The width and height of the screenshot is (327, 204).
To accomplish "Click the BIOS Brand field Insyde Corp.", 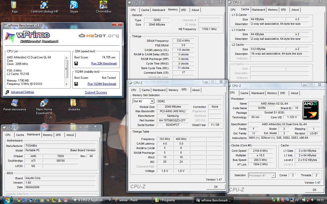I will point(60,178).
